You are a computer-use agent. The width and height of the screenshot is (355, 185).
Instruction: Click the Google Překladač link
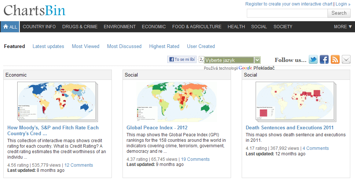tap(256, 68)
